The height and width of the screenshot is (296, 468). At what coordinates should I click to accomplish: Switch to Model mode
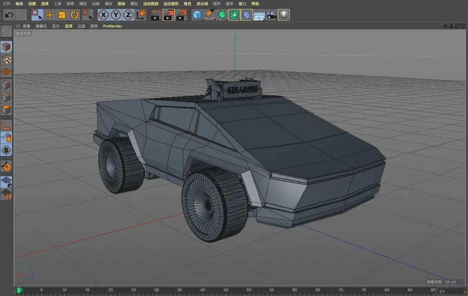pyautogui.click(x=6, y=47)
